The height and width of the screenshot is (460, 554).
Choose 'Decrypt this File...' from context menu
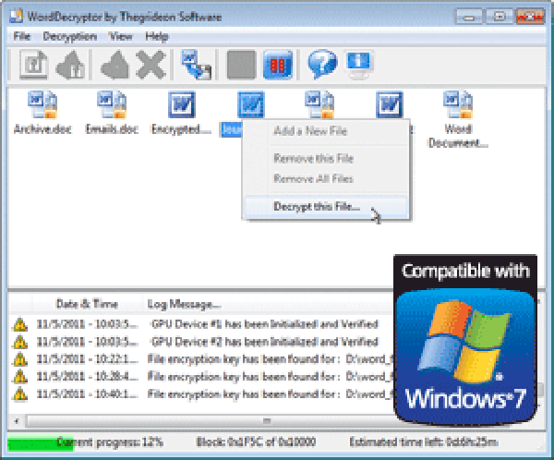pos(327,207)
